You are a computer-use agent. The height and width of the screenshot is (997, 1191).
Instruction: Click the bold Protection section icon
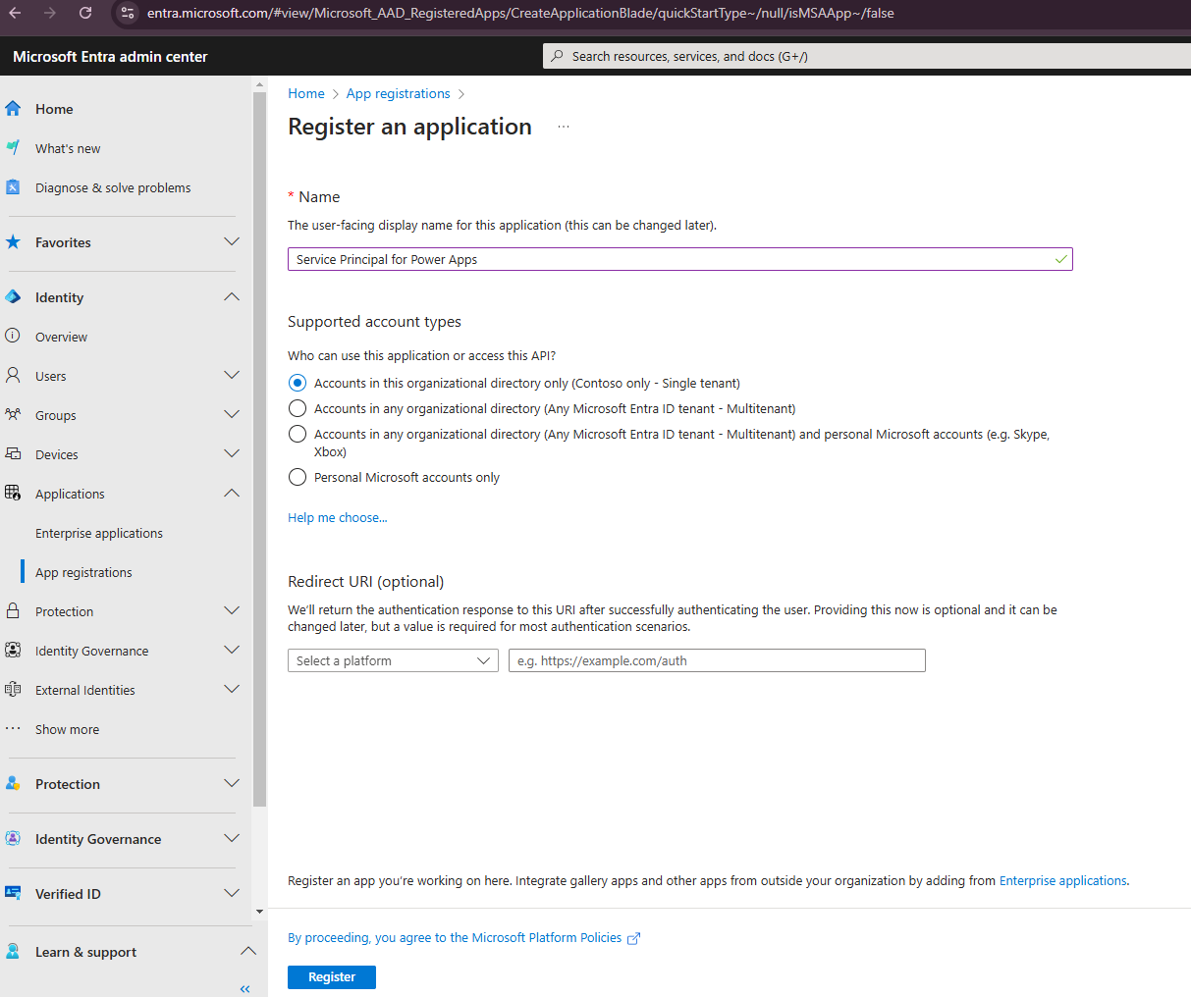tap(13, 783)
